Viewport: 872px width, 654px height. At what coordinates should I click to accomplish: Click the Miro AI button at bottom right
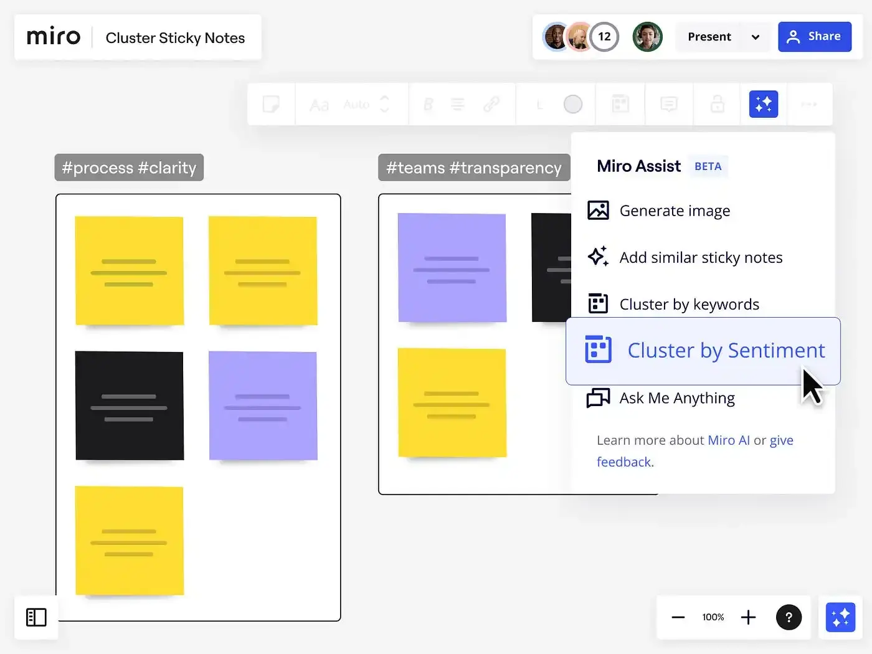tap(840, 617)
